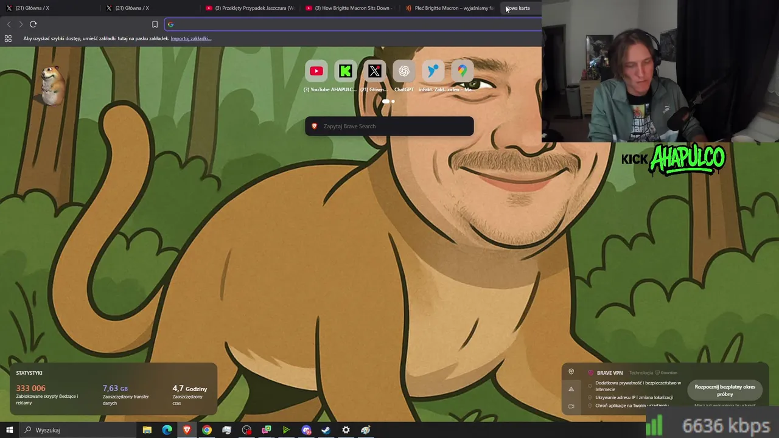This screenshot has height=438, width=779.
Task: Switch to second page dot of top sites
Action: click(x=393, y=102)
